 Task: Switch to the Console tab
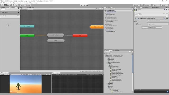pos(116,50)
